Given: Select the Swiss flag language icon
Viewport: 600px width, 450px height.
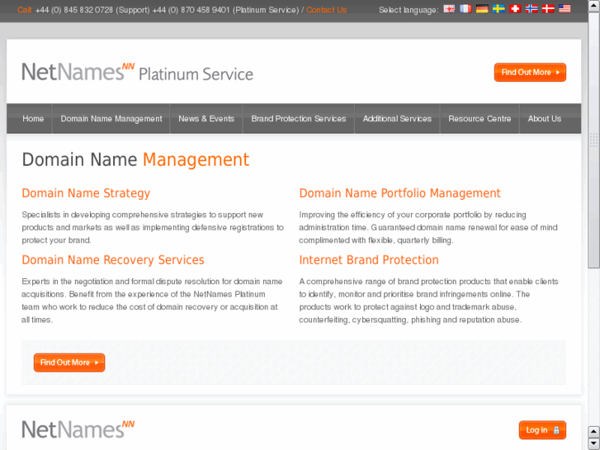Looking at the screenshot, I should (515, 9).
